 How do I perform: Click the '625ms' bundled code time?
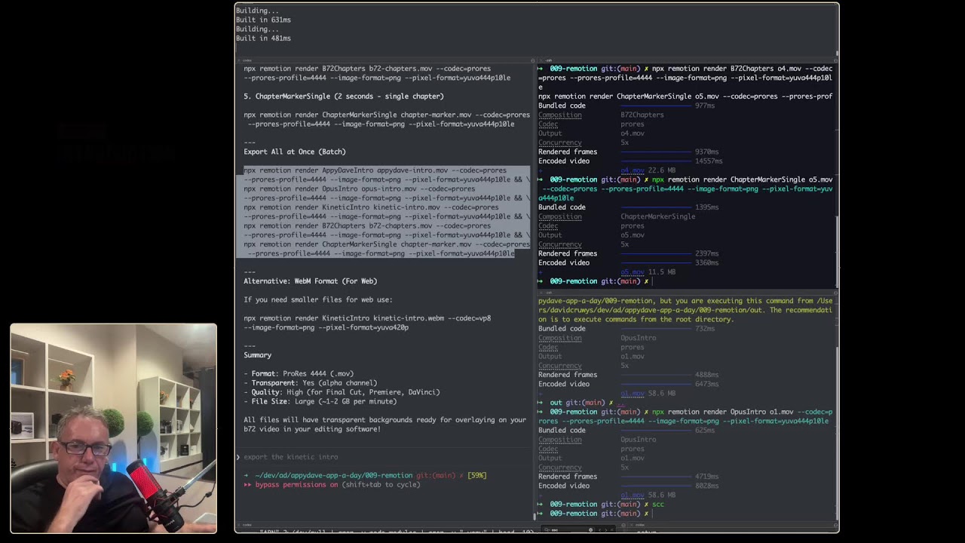click(x=705, y=431)
